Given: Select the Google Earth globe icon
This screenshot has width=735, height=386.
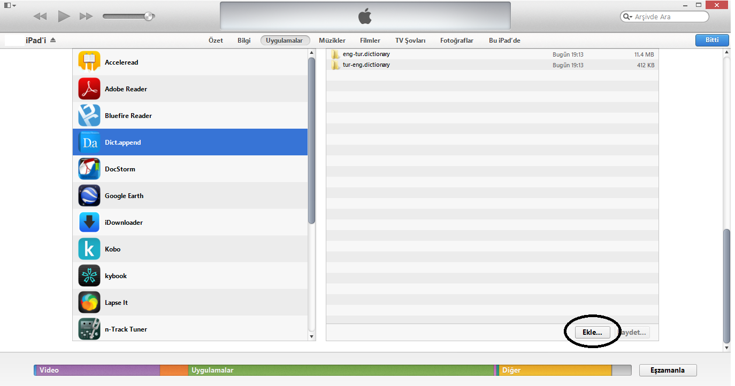Looking at the screenshot, I should (x=89, y=195).
